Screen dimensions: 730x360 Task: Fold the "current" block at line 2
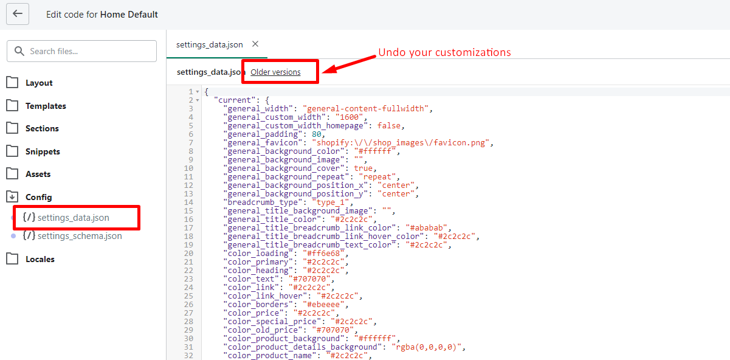pos(198,100)
